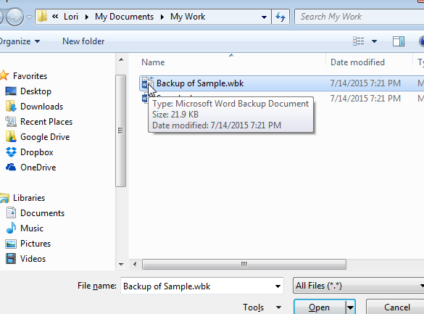Click the Open button
Screen dimensions: 424x314
(320, 307)
